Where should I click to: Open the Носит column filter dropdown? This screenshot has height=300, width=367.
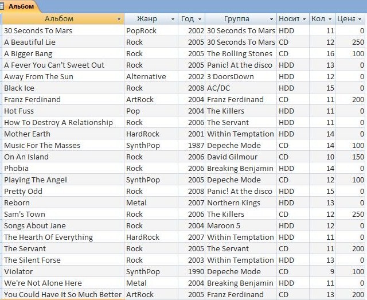304,19
